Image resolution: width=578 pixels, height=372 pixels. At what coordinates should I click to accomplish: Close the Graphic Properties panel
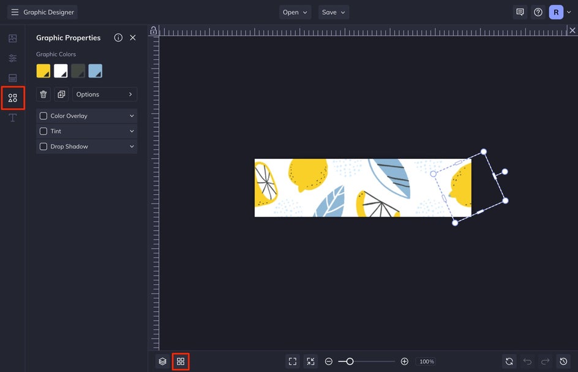click(133, 38)
